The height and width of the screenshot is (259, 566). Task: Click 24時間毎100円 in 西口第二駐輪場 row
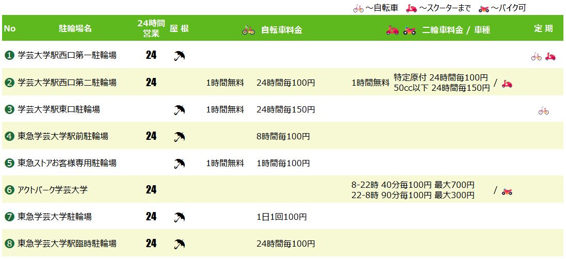[286, 83]
